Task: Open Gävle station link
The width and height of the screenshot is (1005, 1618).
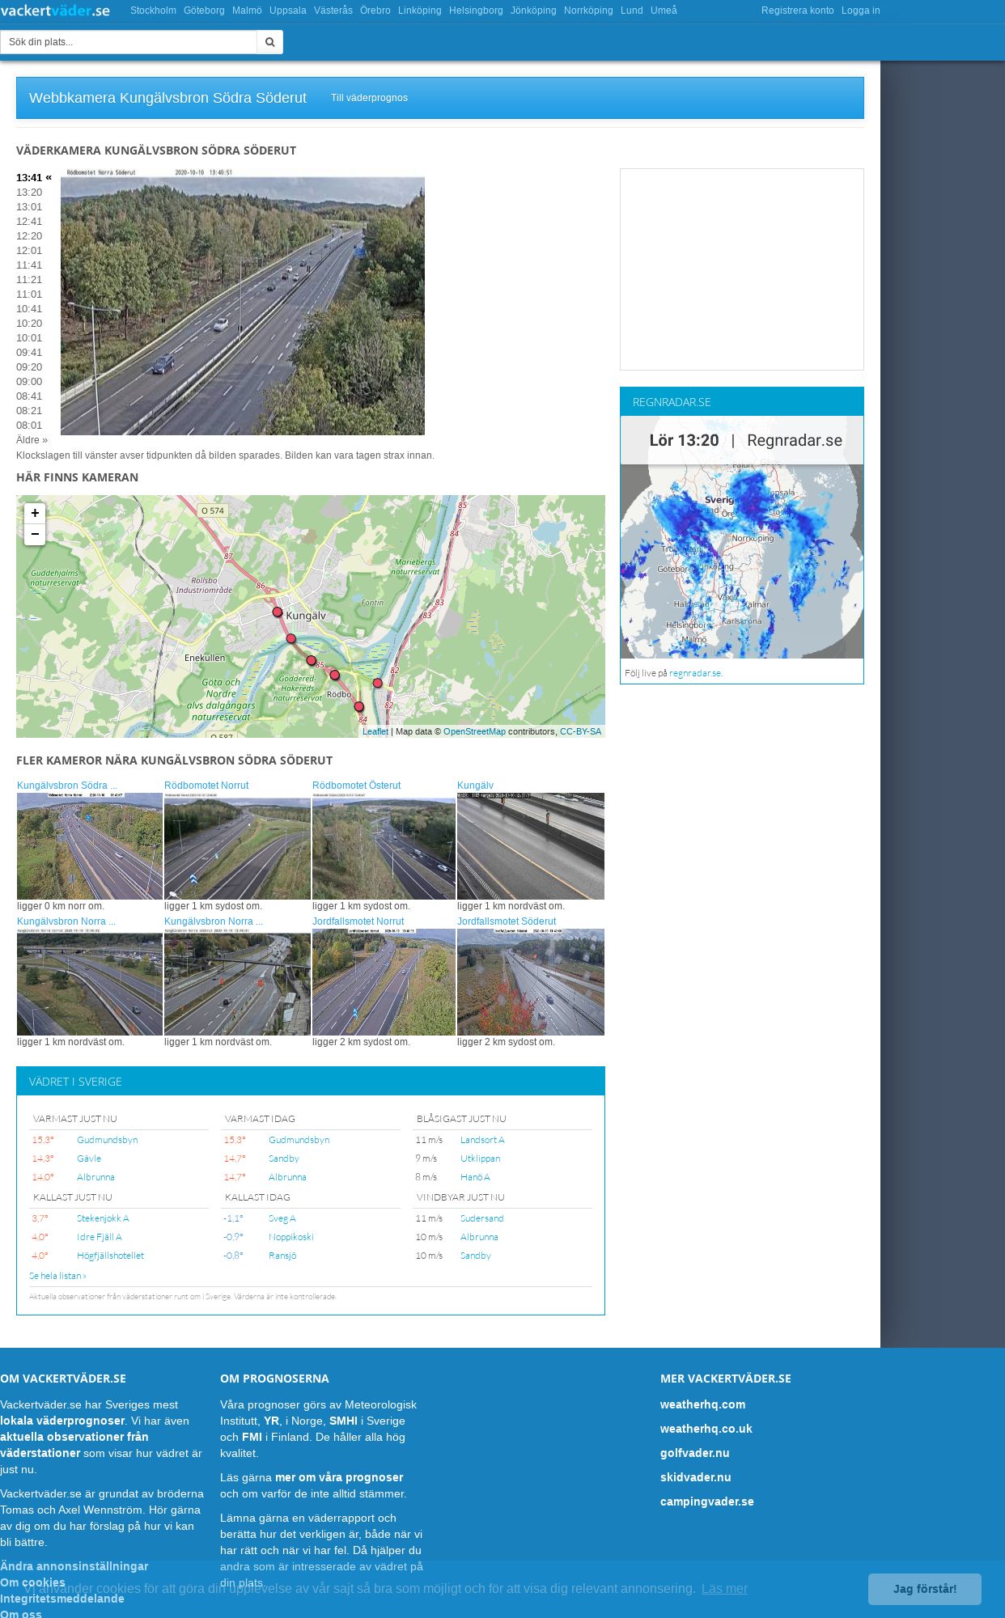Action: pos(89,1158)
